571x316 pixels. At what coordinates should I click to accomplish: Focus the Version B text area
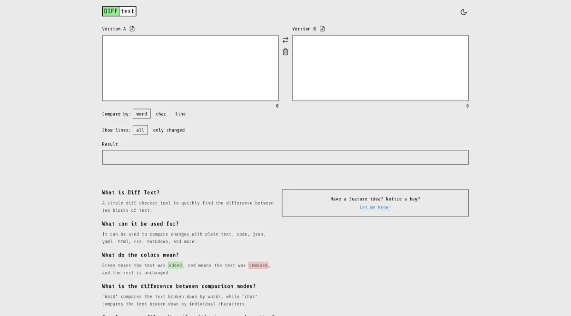380,68
